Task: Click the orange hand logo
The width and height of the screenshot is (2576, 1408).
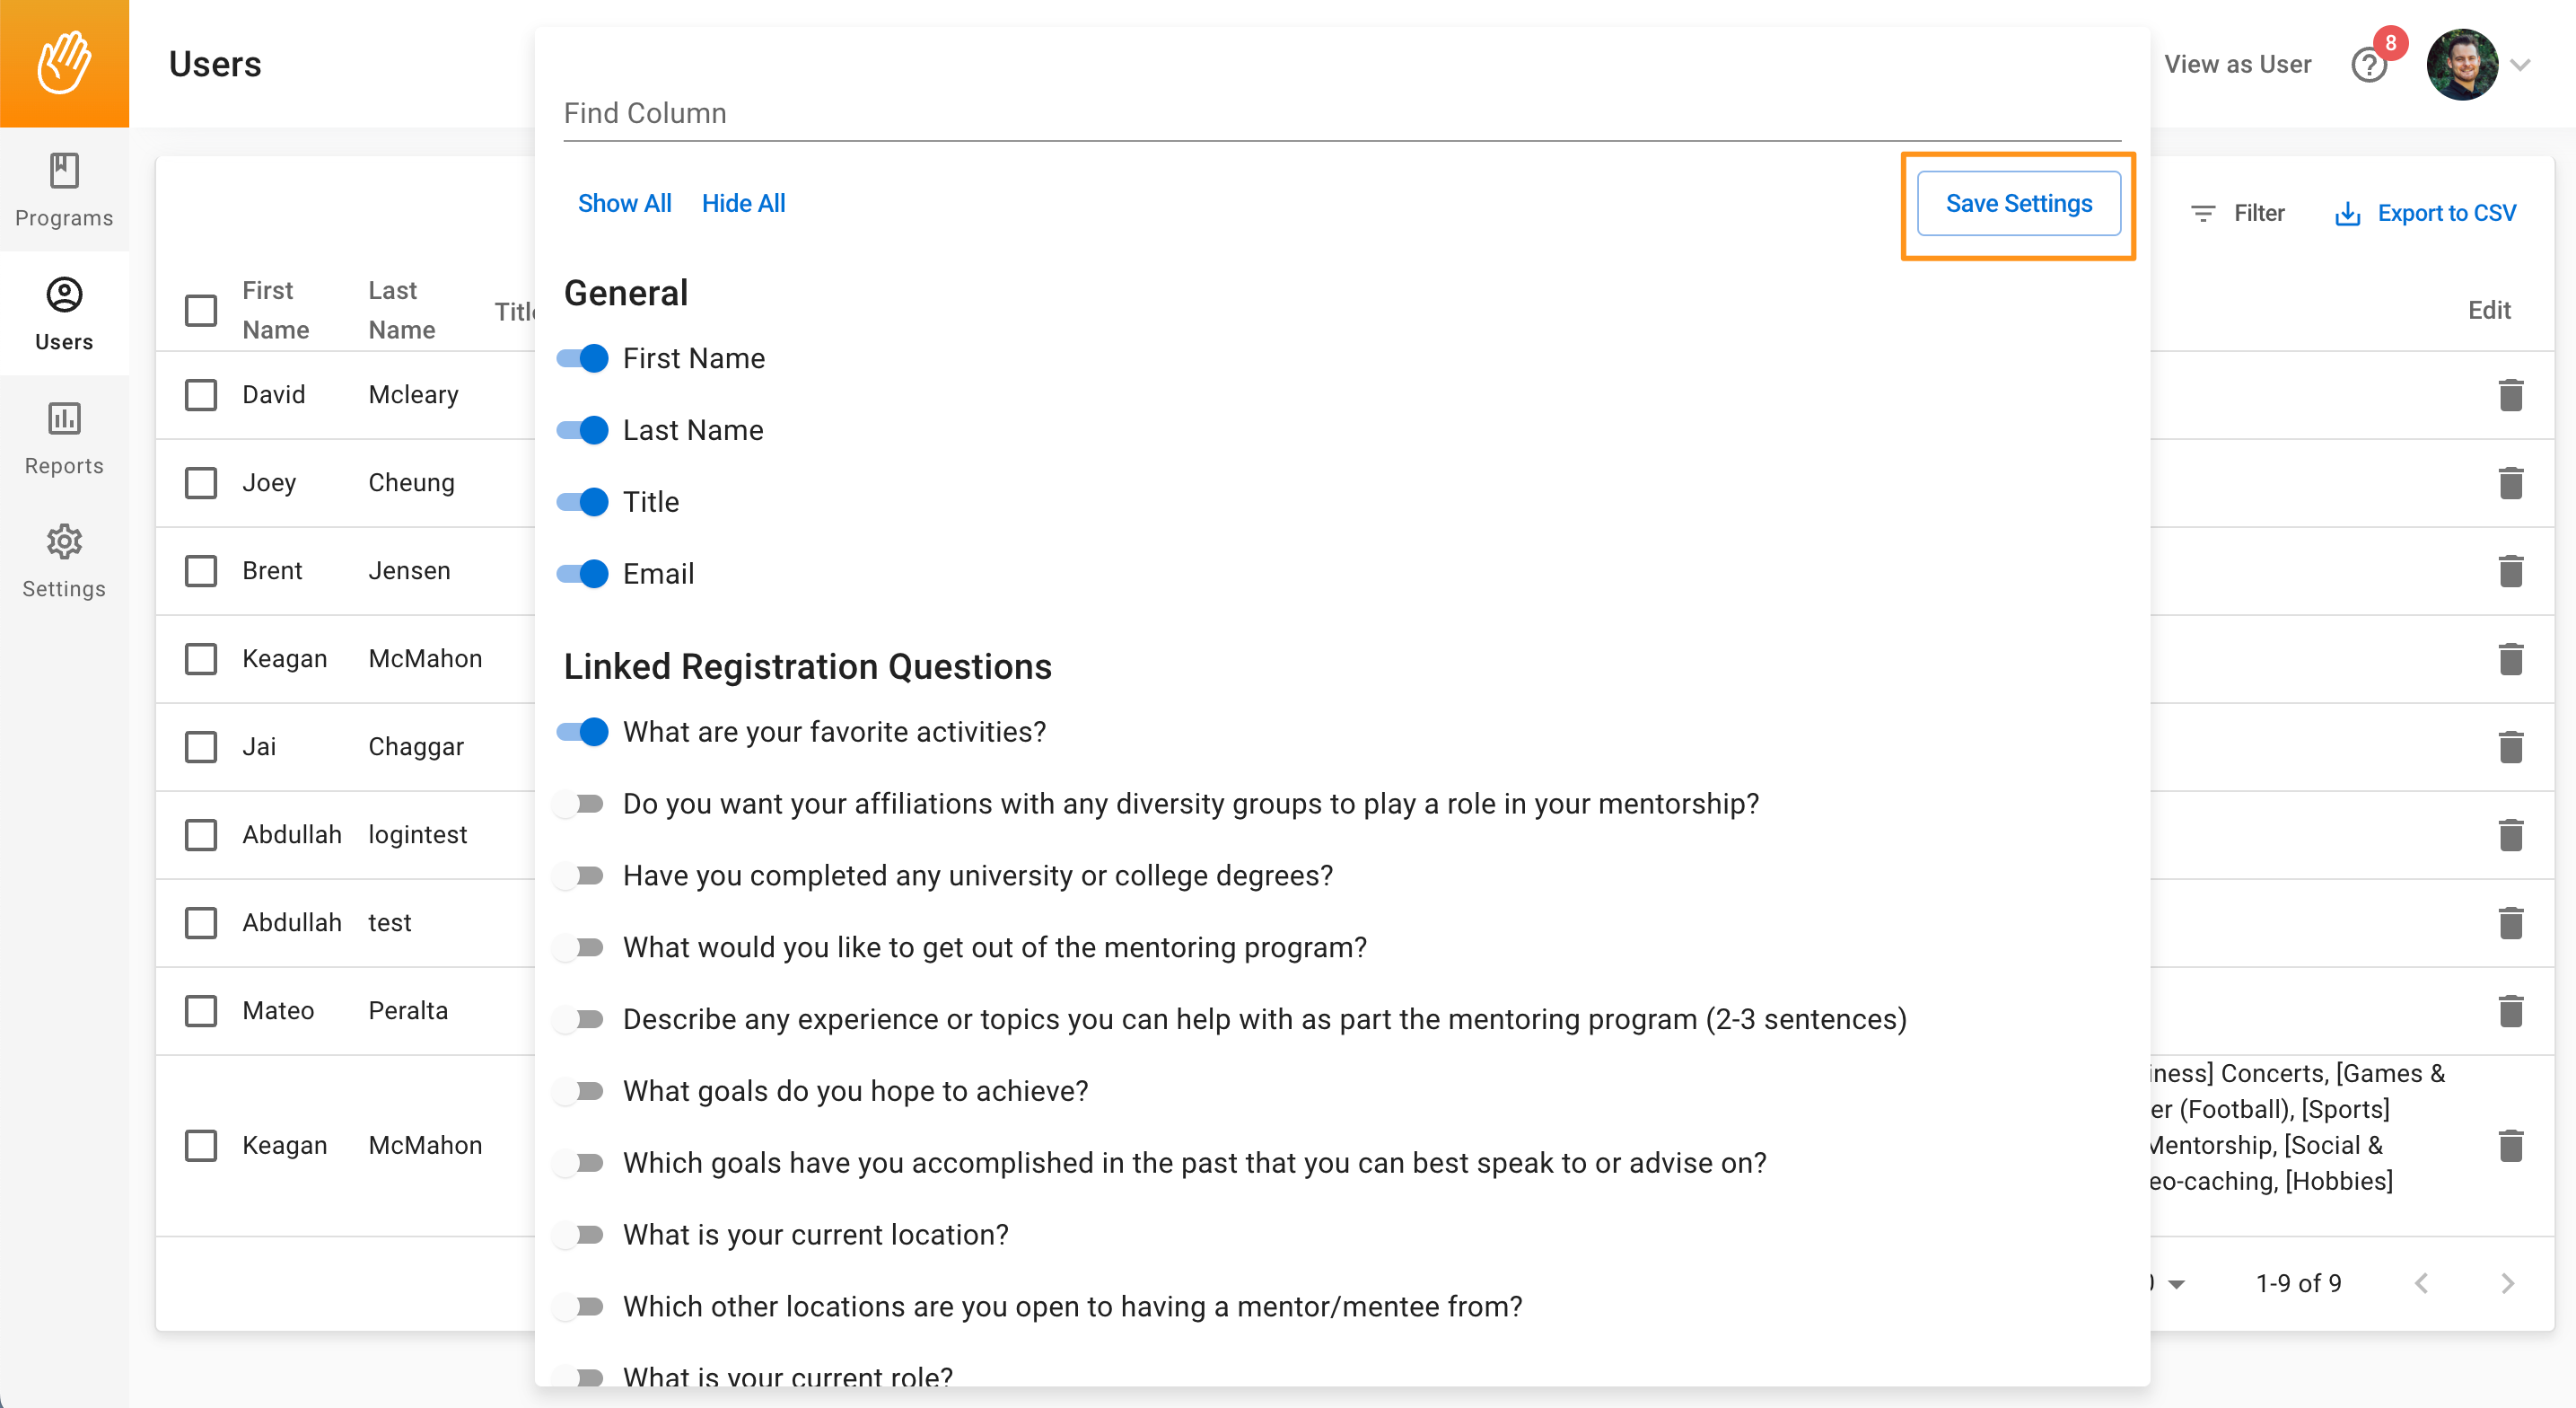Action: pos(64,63)
